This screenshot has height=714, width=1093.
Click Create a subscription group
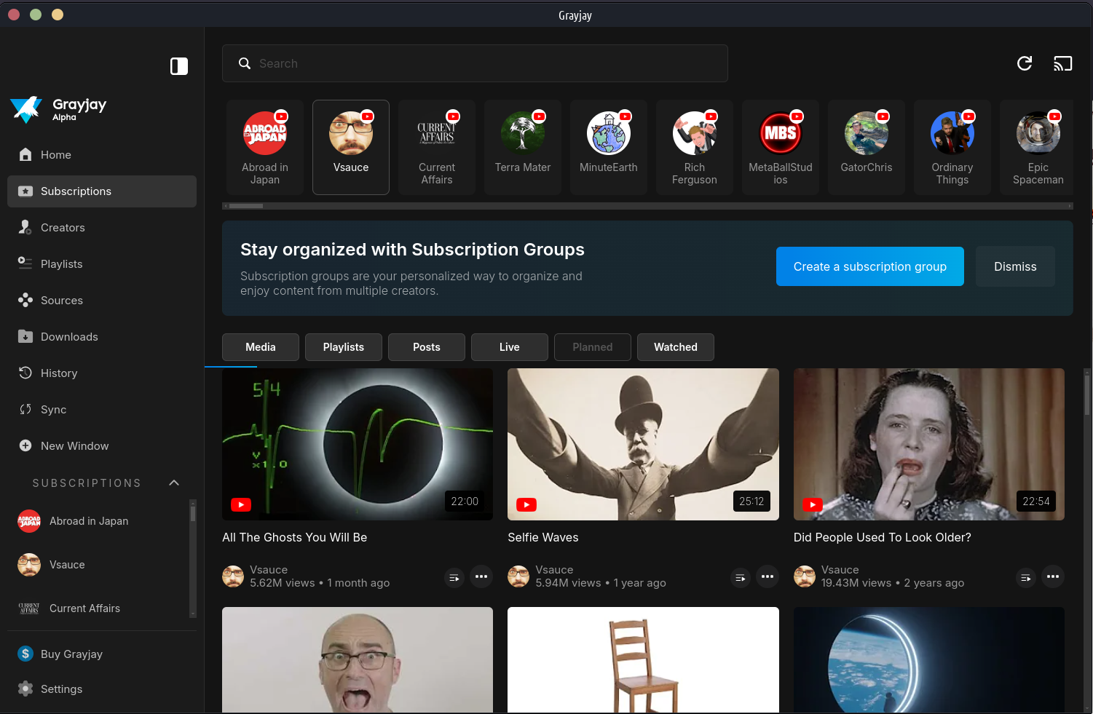[x=869, y=266]
